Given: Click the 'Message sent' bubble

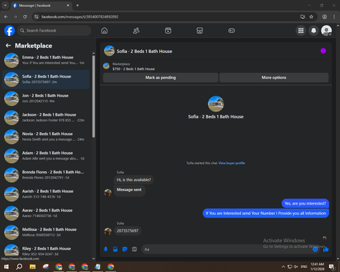Looking at the screenshot, I should 129,190.
